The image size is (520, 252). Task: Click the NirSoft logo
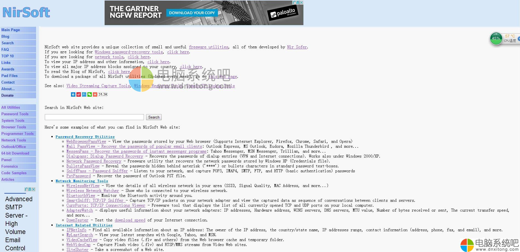[26, 12]
